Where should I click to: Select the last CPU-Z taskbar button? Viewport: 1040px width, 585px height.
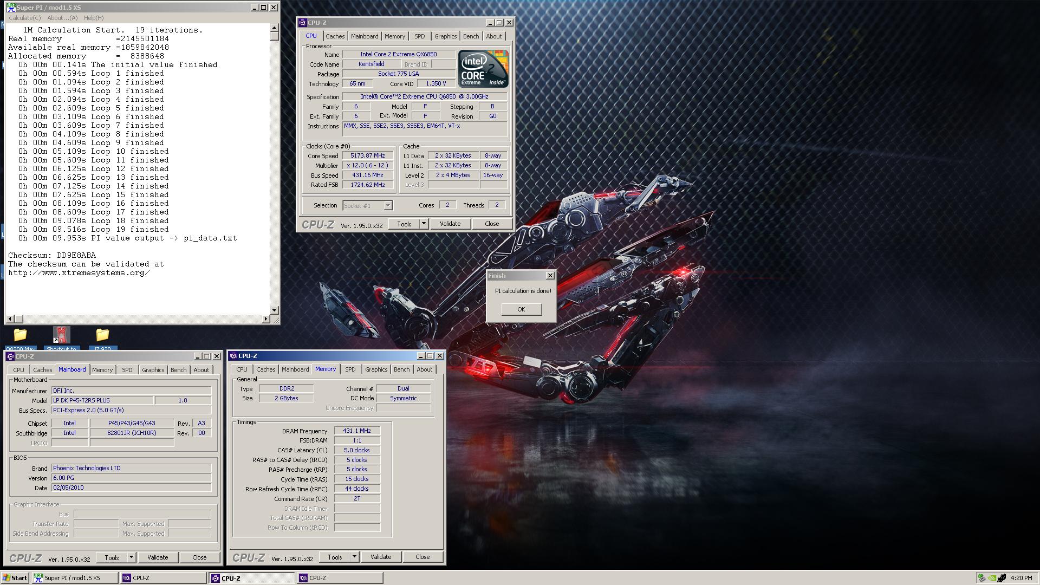coord(340,578)
